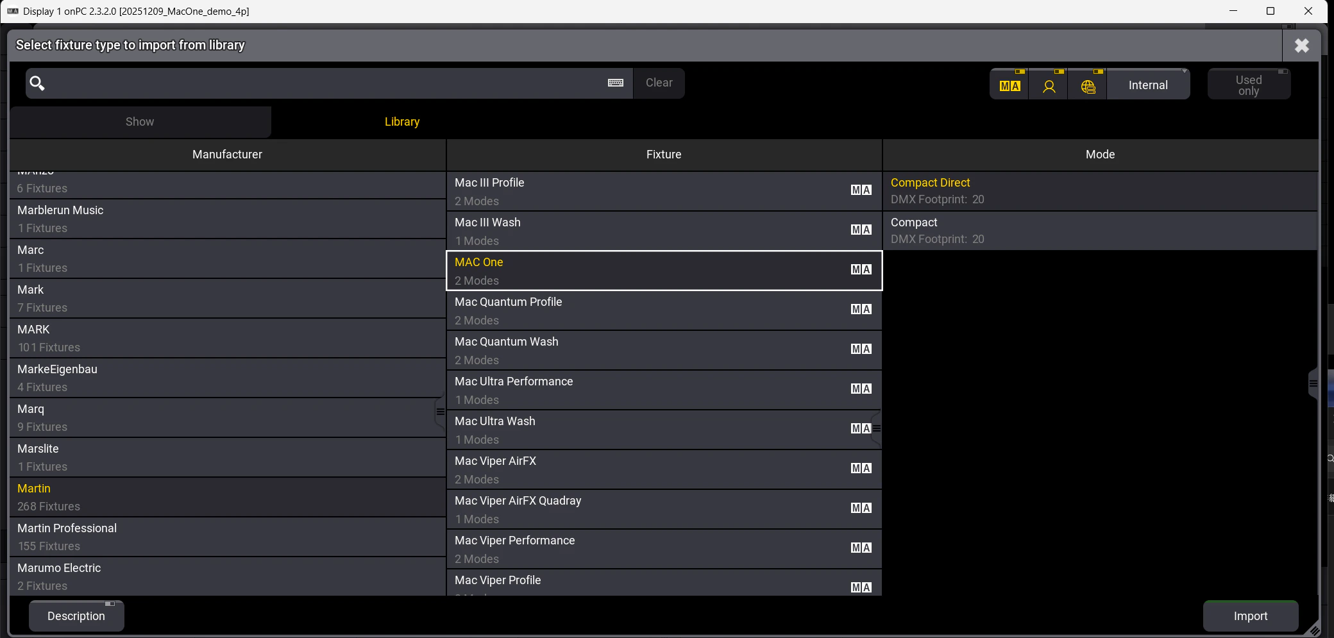Open the Internal drive dropdown

click(1148, 84)
